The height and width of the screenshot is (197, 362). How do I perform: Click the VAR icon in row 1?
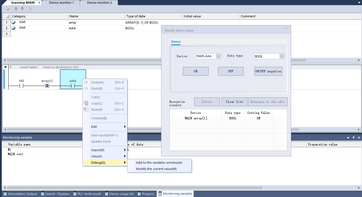pos(13,22)
